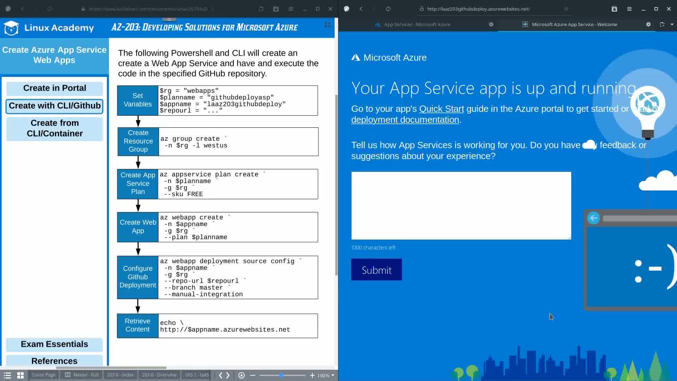
Task: Go to next page arrow in Lucidchart
Action: (228, 375)
